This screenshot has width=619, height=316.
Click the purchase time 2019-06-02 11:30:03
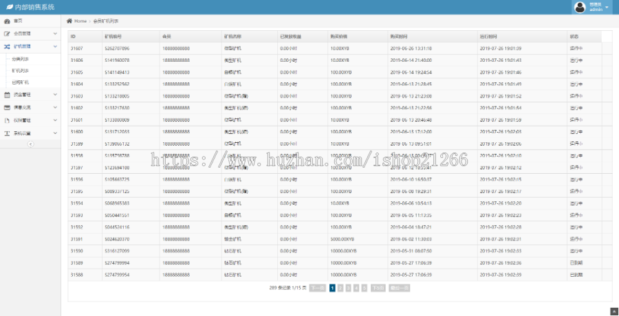(411, 239)
